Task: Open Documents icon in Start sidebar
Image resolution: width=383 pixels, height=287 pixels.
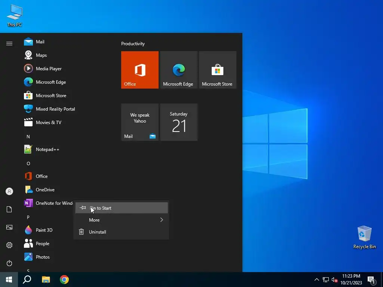Action: click(9, 209)
